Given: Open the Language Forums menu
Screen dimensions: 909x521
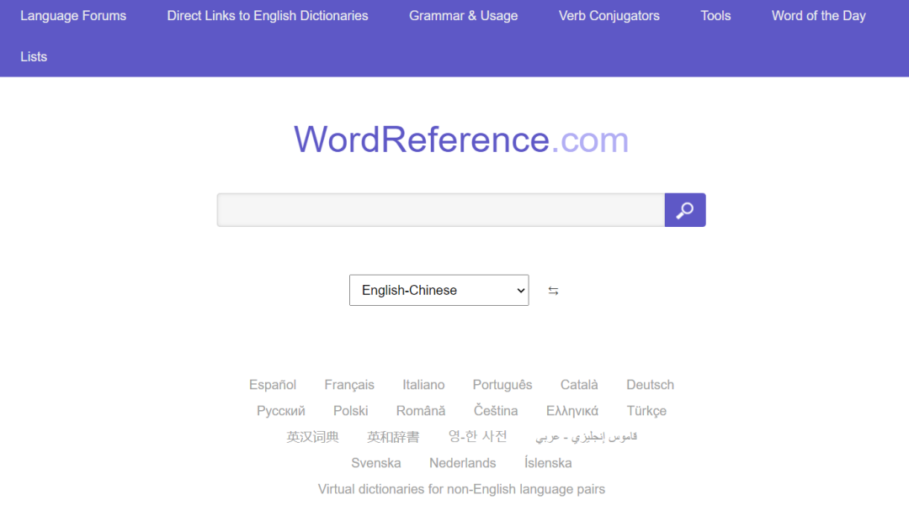Looking at the screenshot, I should coord(73,16).
